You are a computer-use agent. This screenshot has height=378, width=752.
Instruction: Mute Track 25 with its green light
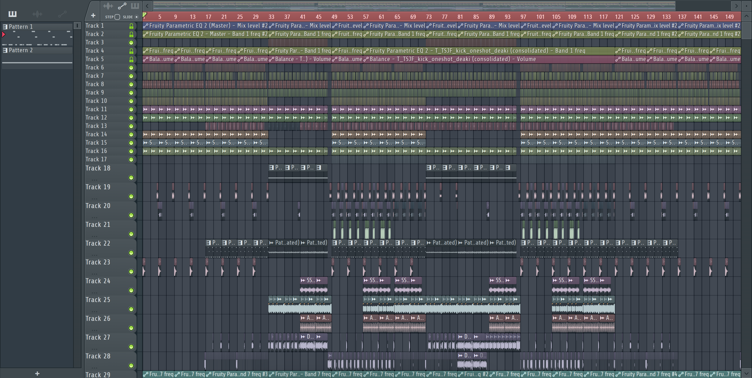pos(131,309)
